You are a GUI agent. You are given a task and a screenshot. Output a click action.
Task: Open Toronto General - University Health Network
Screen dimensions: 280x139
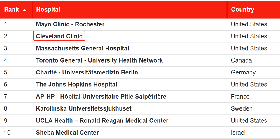[99, 60]
